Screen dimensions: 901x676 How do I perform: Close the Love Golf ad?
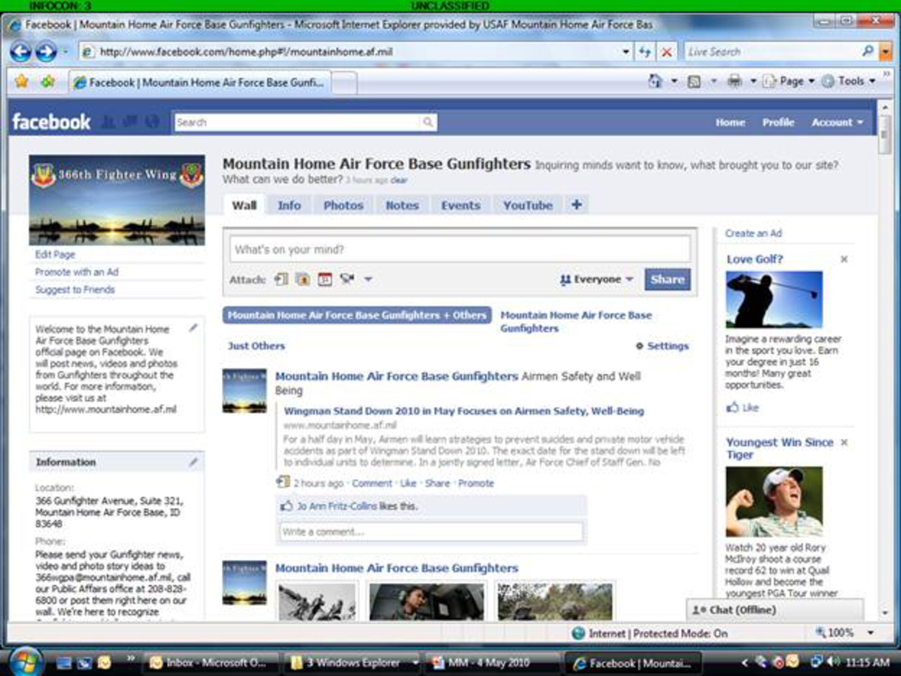[844, 259]
